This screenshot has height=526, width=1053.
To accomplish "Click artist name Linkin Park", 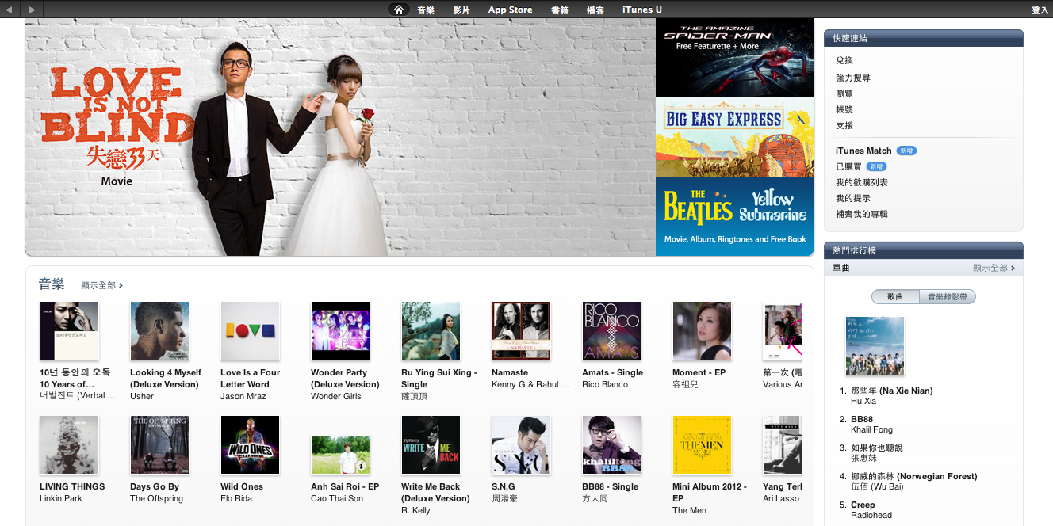I will (61, 498).
